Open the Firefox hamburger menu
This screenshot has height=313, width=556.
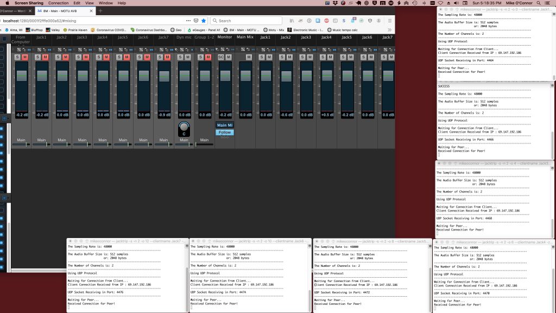coord(390,21)
